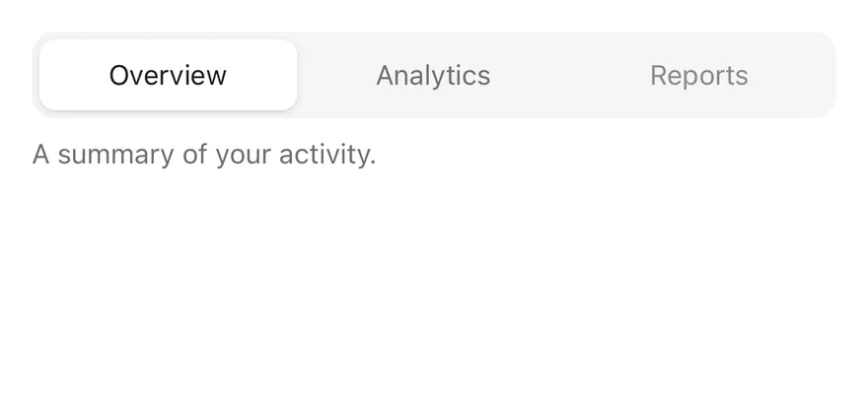The width and height of the screenshot is (868, 394).
Task: Click the Analytics label in the tab bar
Action: (x=433, y=75)
